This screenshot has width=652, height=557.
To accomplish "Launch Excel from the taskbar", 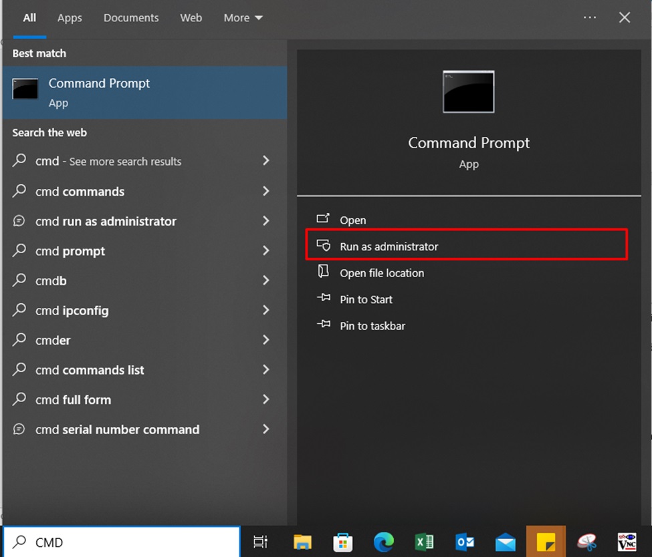I will (424, 542).
